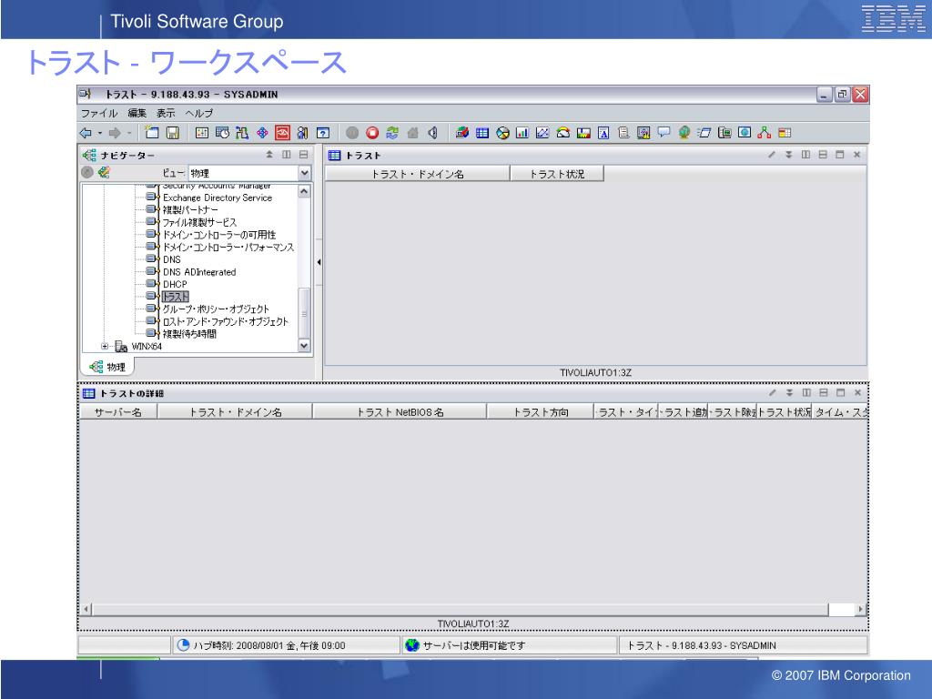Select the Linear gauge view icon
This screenshot has width=932, height=699.
(583, 133)
